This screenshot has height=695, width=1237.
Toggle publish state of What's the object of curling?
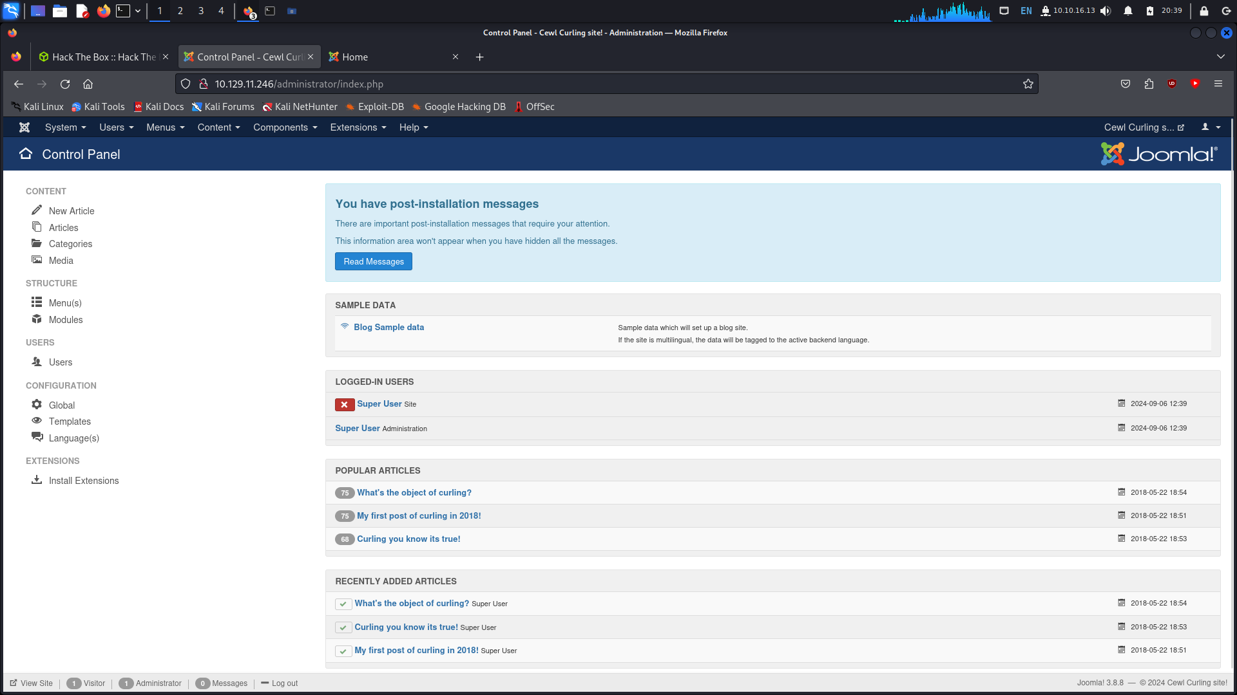coord(343,604)
